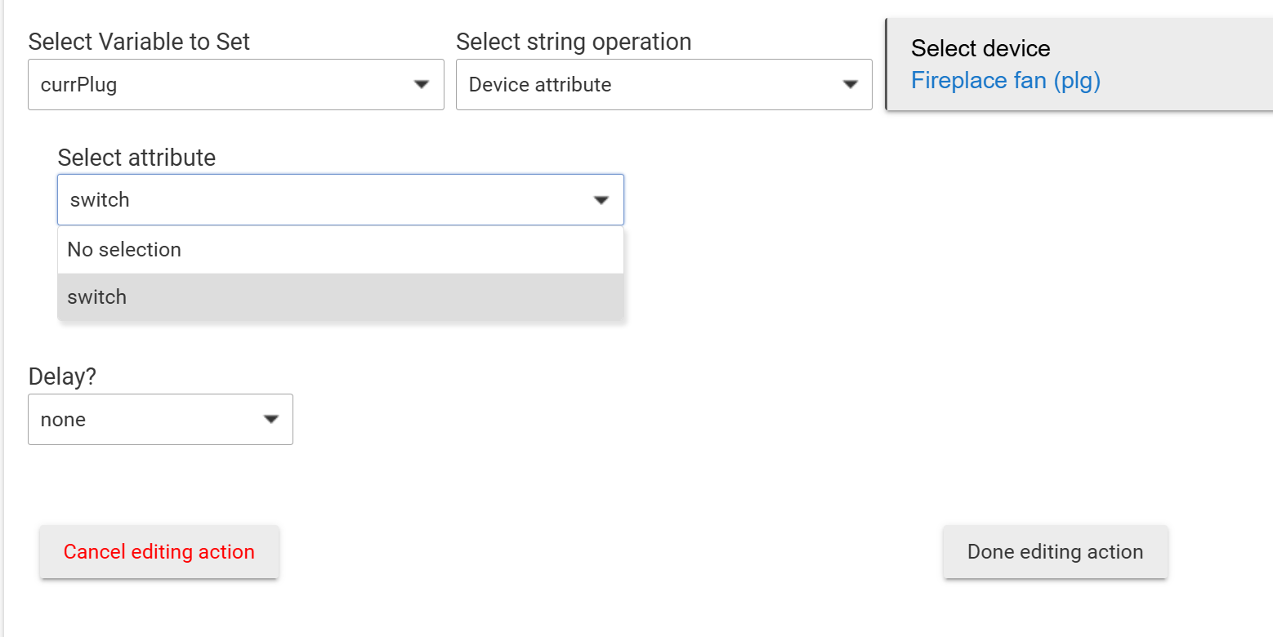
Task: Collapse the Select attribute combo box showing switch
Action: [327, 199]
